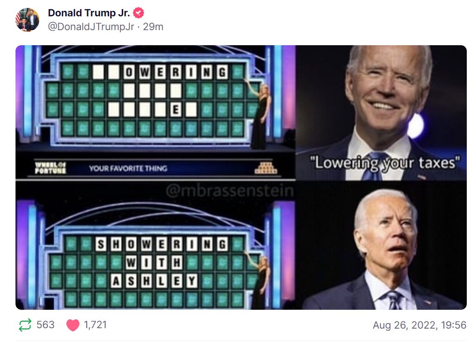The width and height of the screenshot is (476, 342).
Task: Click the @mbrassenstein watermark text
Action: [230, 191]
